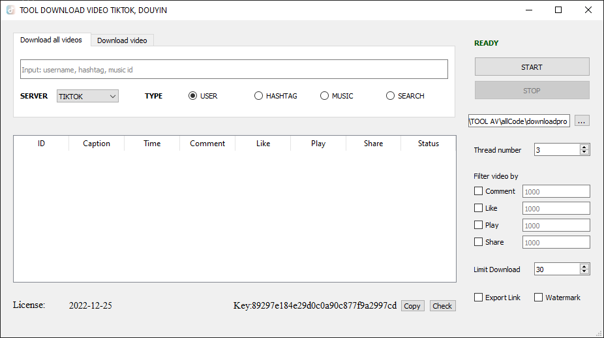The width and height of the screenshot is (604, 338).
Task: Open the SERVER dropdown showing TIKTOK
Action: [x=87, y=96]
